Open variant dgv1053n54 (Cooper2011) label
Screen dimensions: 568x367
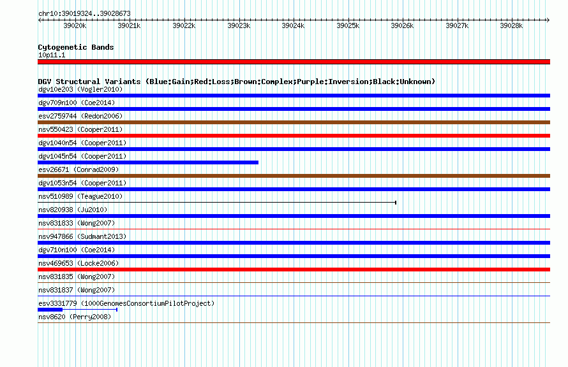pyautogui.click(x=82, y=183)
